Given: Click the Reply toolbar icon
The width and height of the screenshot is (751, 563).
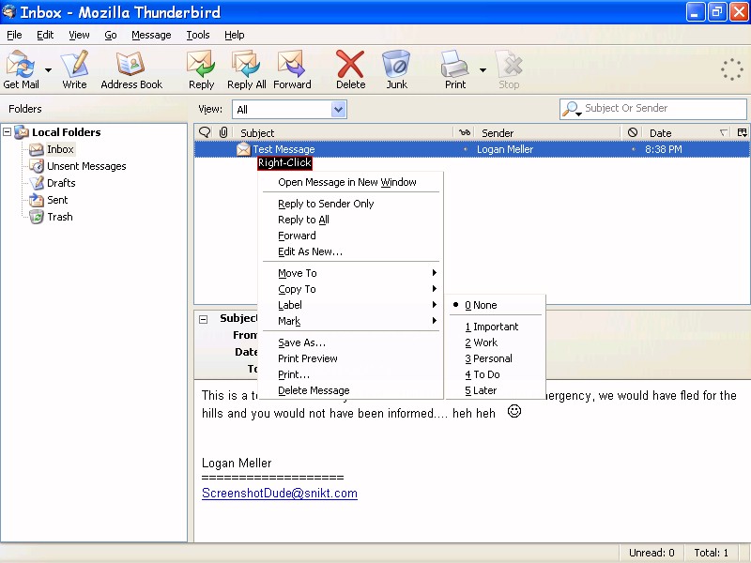Looking at the screenshot, I should (x=201, y=69).
